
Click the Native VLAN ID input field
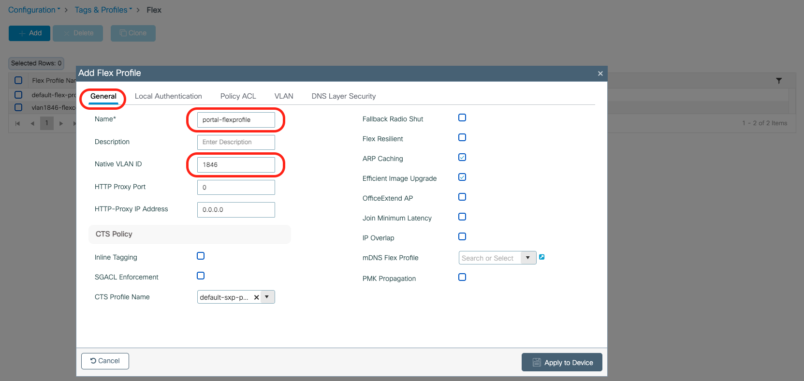[x=236, y=165]
